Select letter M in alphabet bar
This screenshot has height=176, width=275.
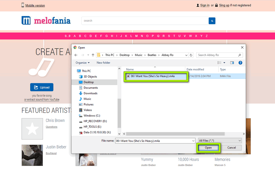click(136, 36)
